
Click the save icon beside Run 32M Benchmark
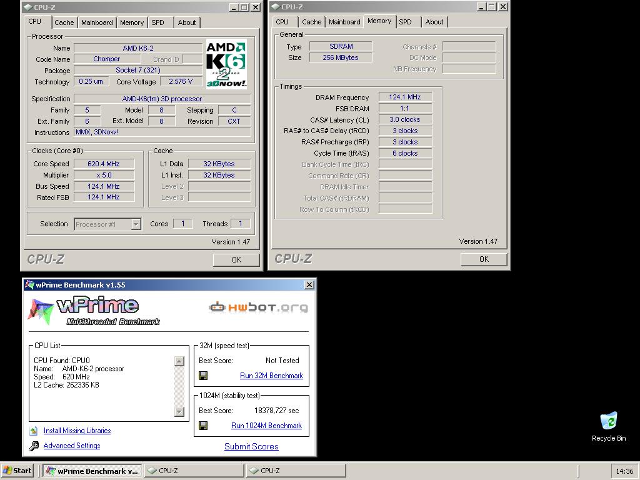(x=203, y=376)
